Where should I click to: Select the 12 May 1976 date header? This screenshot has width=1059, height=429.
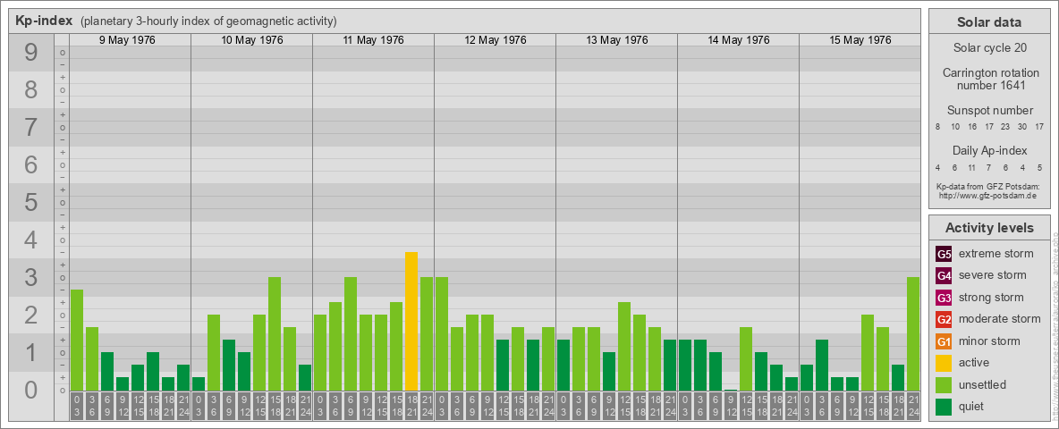tap(495, 40)
